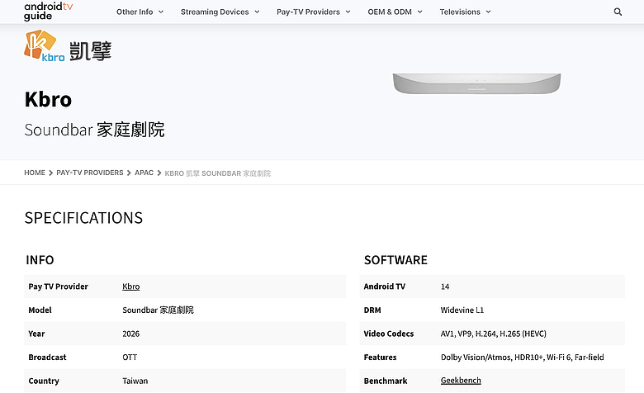Expand chevron next to Pay-TV Providers
Image resolution: width=644 pixels, height=393 pixels.
click(348, 12)
